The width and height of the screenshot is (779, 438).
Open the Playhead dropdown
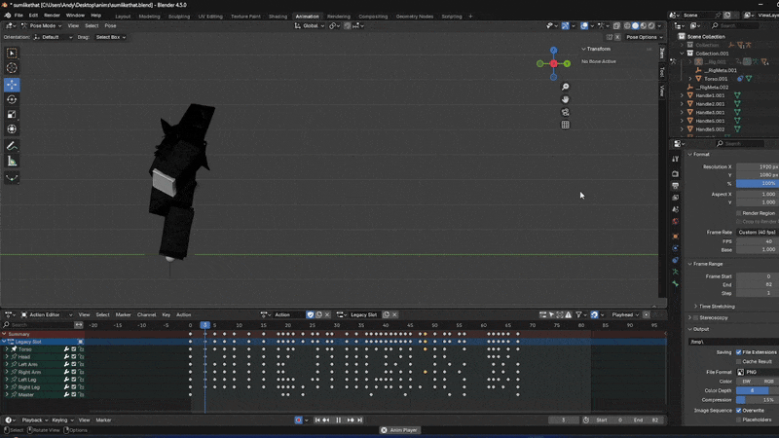(625, 314)
